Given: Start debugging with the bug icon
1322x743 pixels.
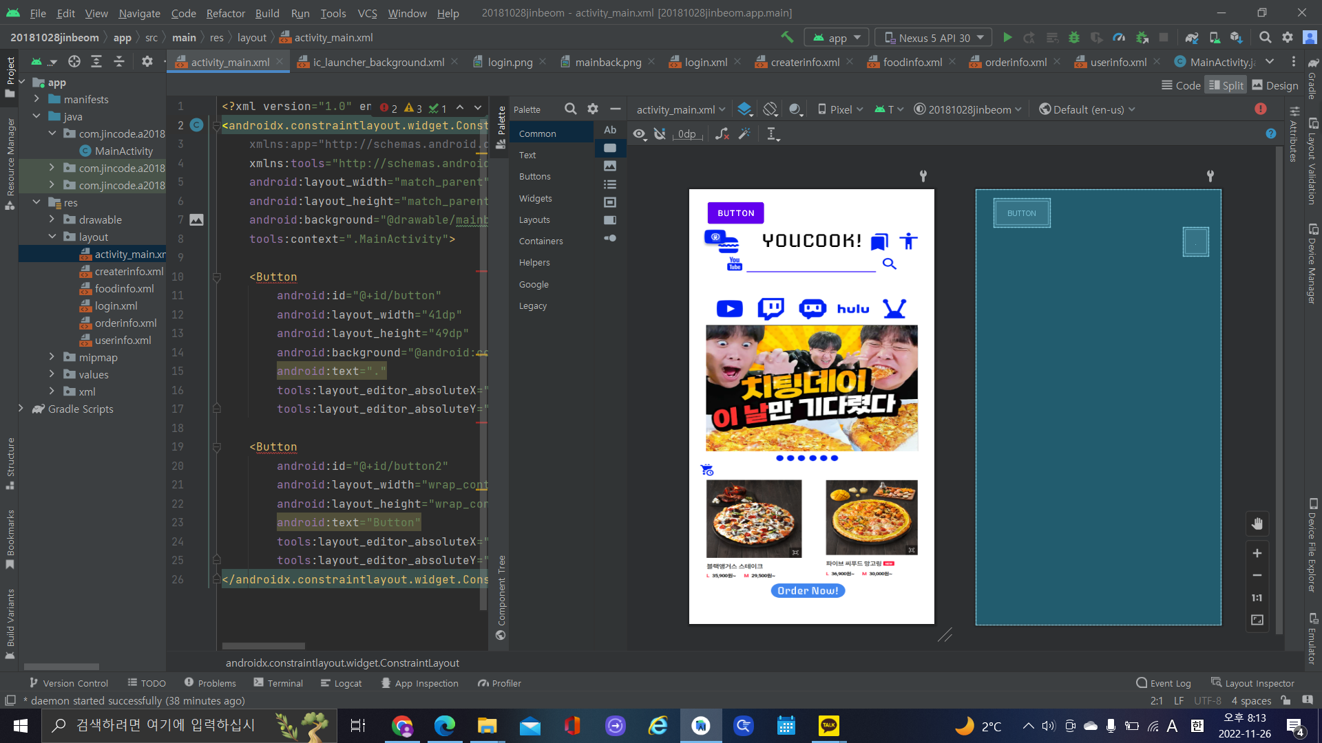Looking at the screenshot, I should point(1073,38).
